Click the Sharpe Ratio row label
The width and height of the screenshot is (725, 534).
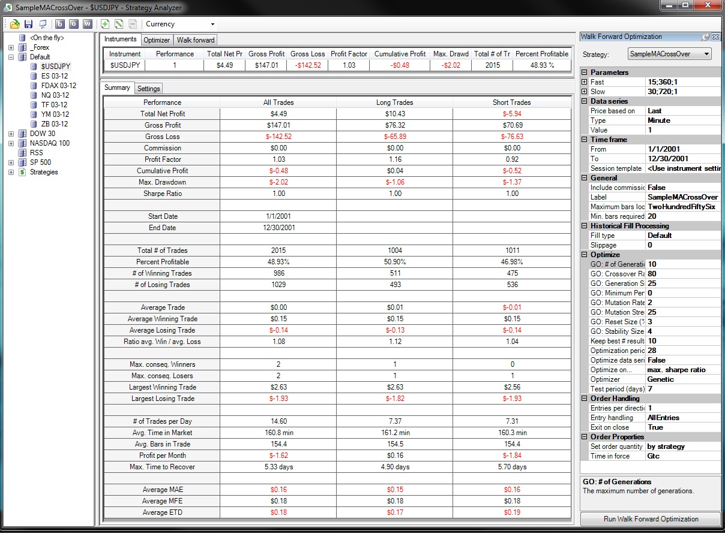coord(162,194)
